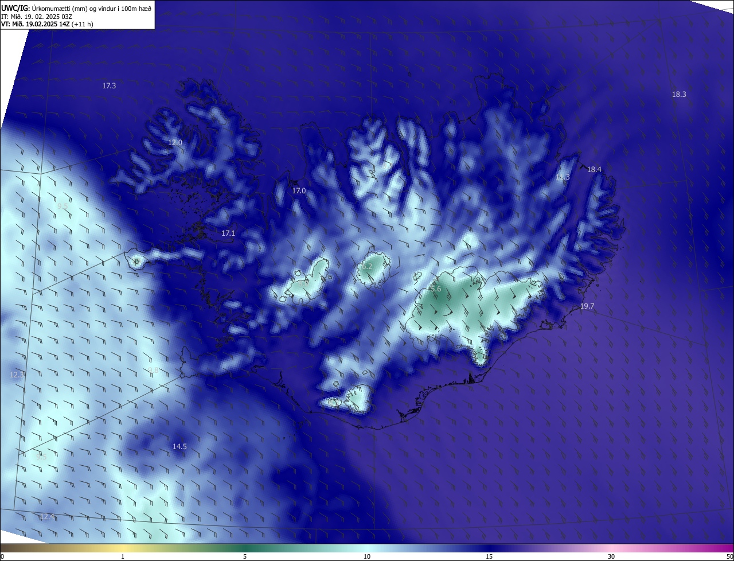Select the 18.3 value label
The height and width of the screenshot is (561, 734).
pyautogui.click(x=679, y=94)
